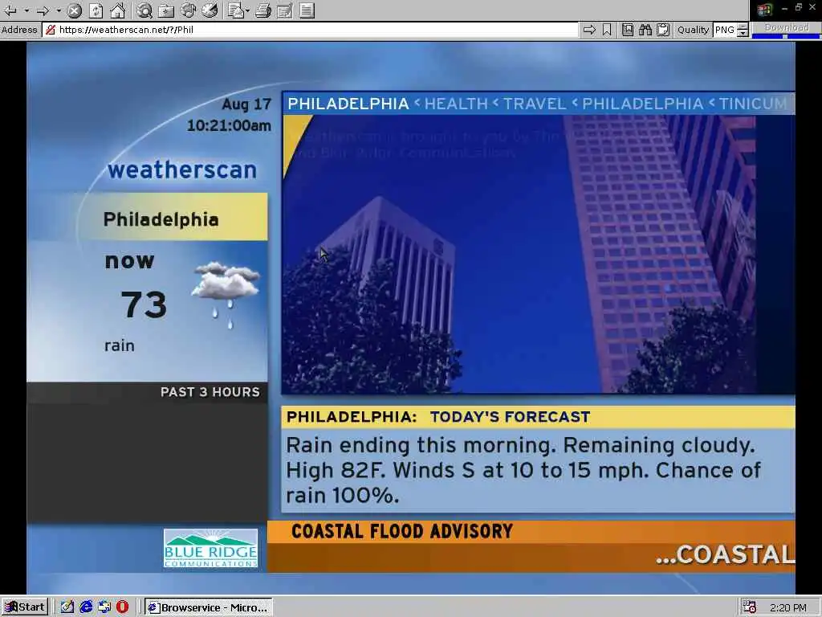The height and width of the screenshot is (617, 822).
Task: Click the PAST 3 HOURS header
Action: pos(210,392)
